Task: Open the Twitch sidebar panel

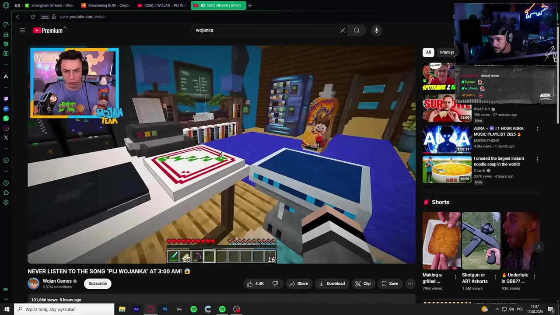Action: click(6, 99)
